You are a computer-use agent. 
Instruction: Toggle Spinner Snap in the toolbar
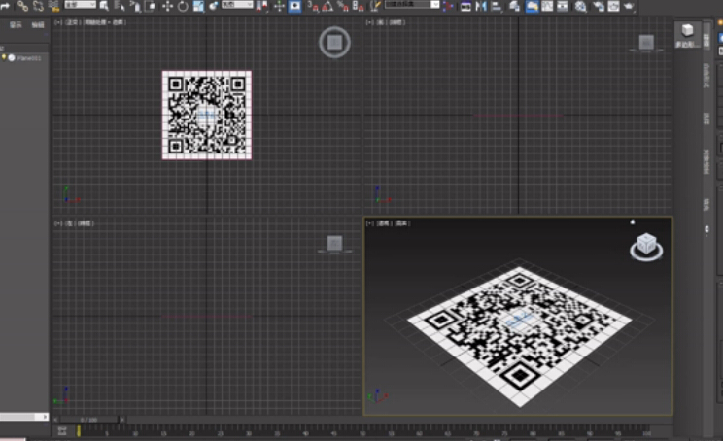[358, 6]
